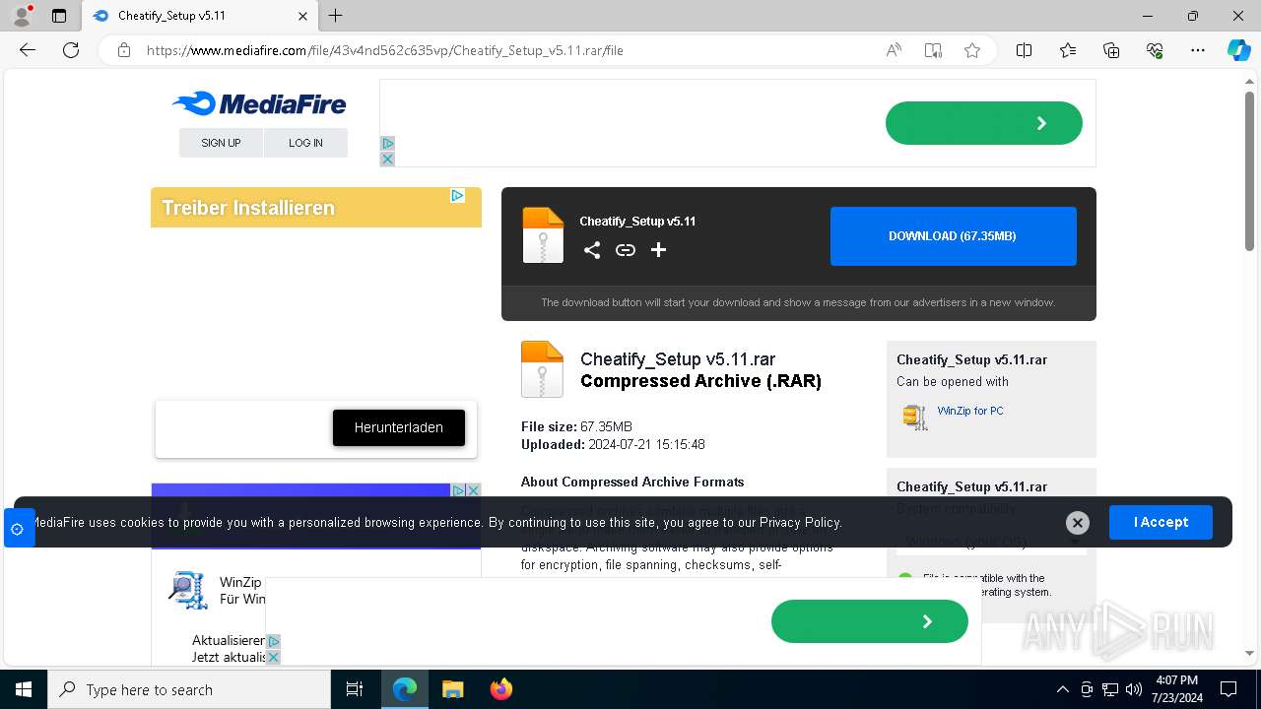Open the tab actions menu icon
Viewport: 1261px width, 709px height.
point(59,16)
